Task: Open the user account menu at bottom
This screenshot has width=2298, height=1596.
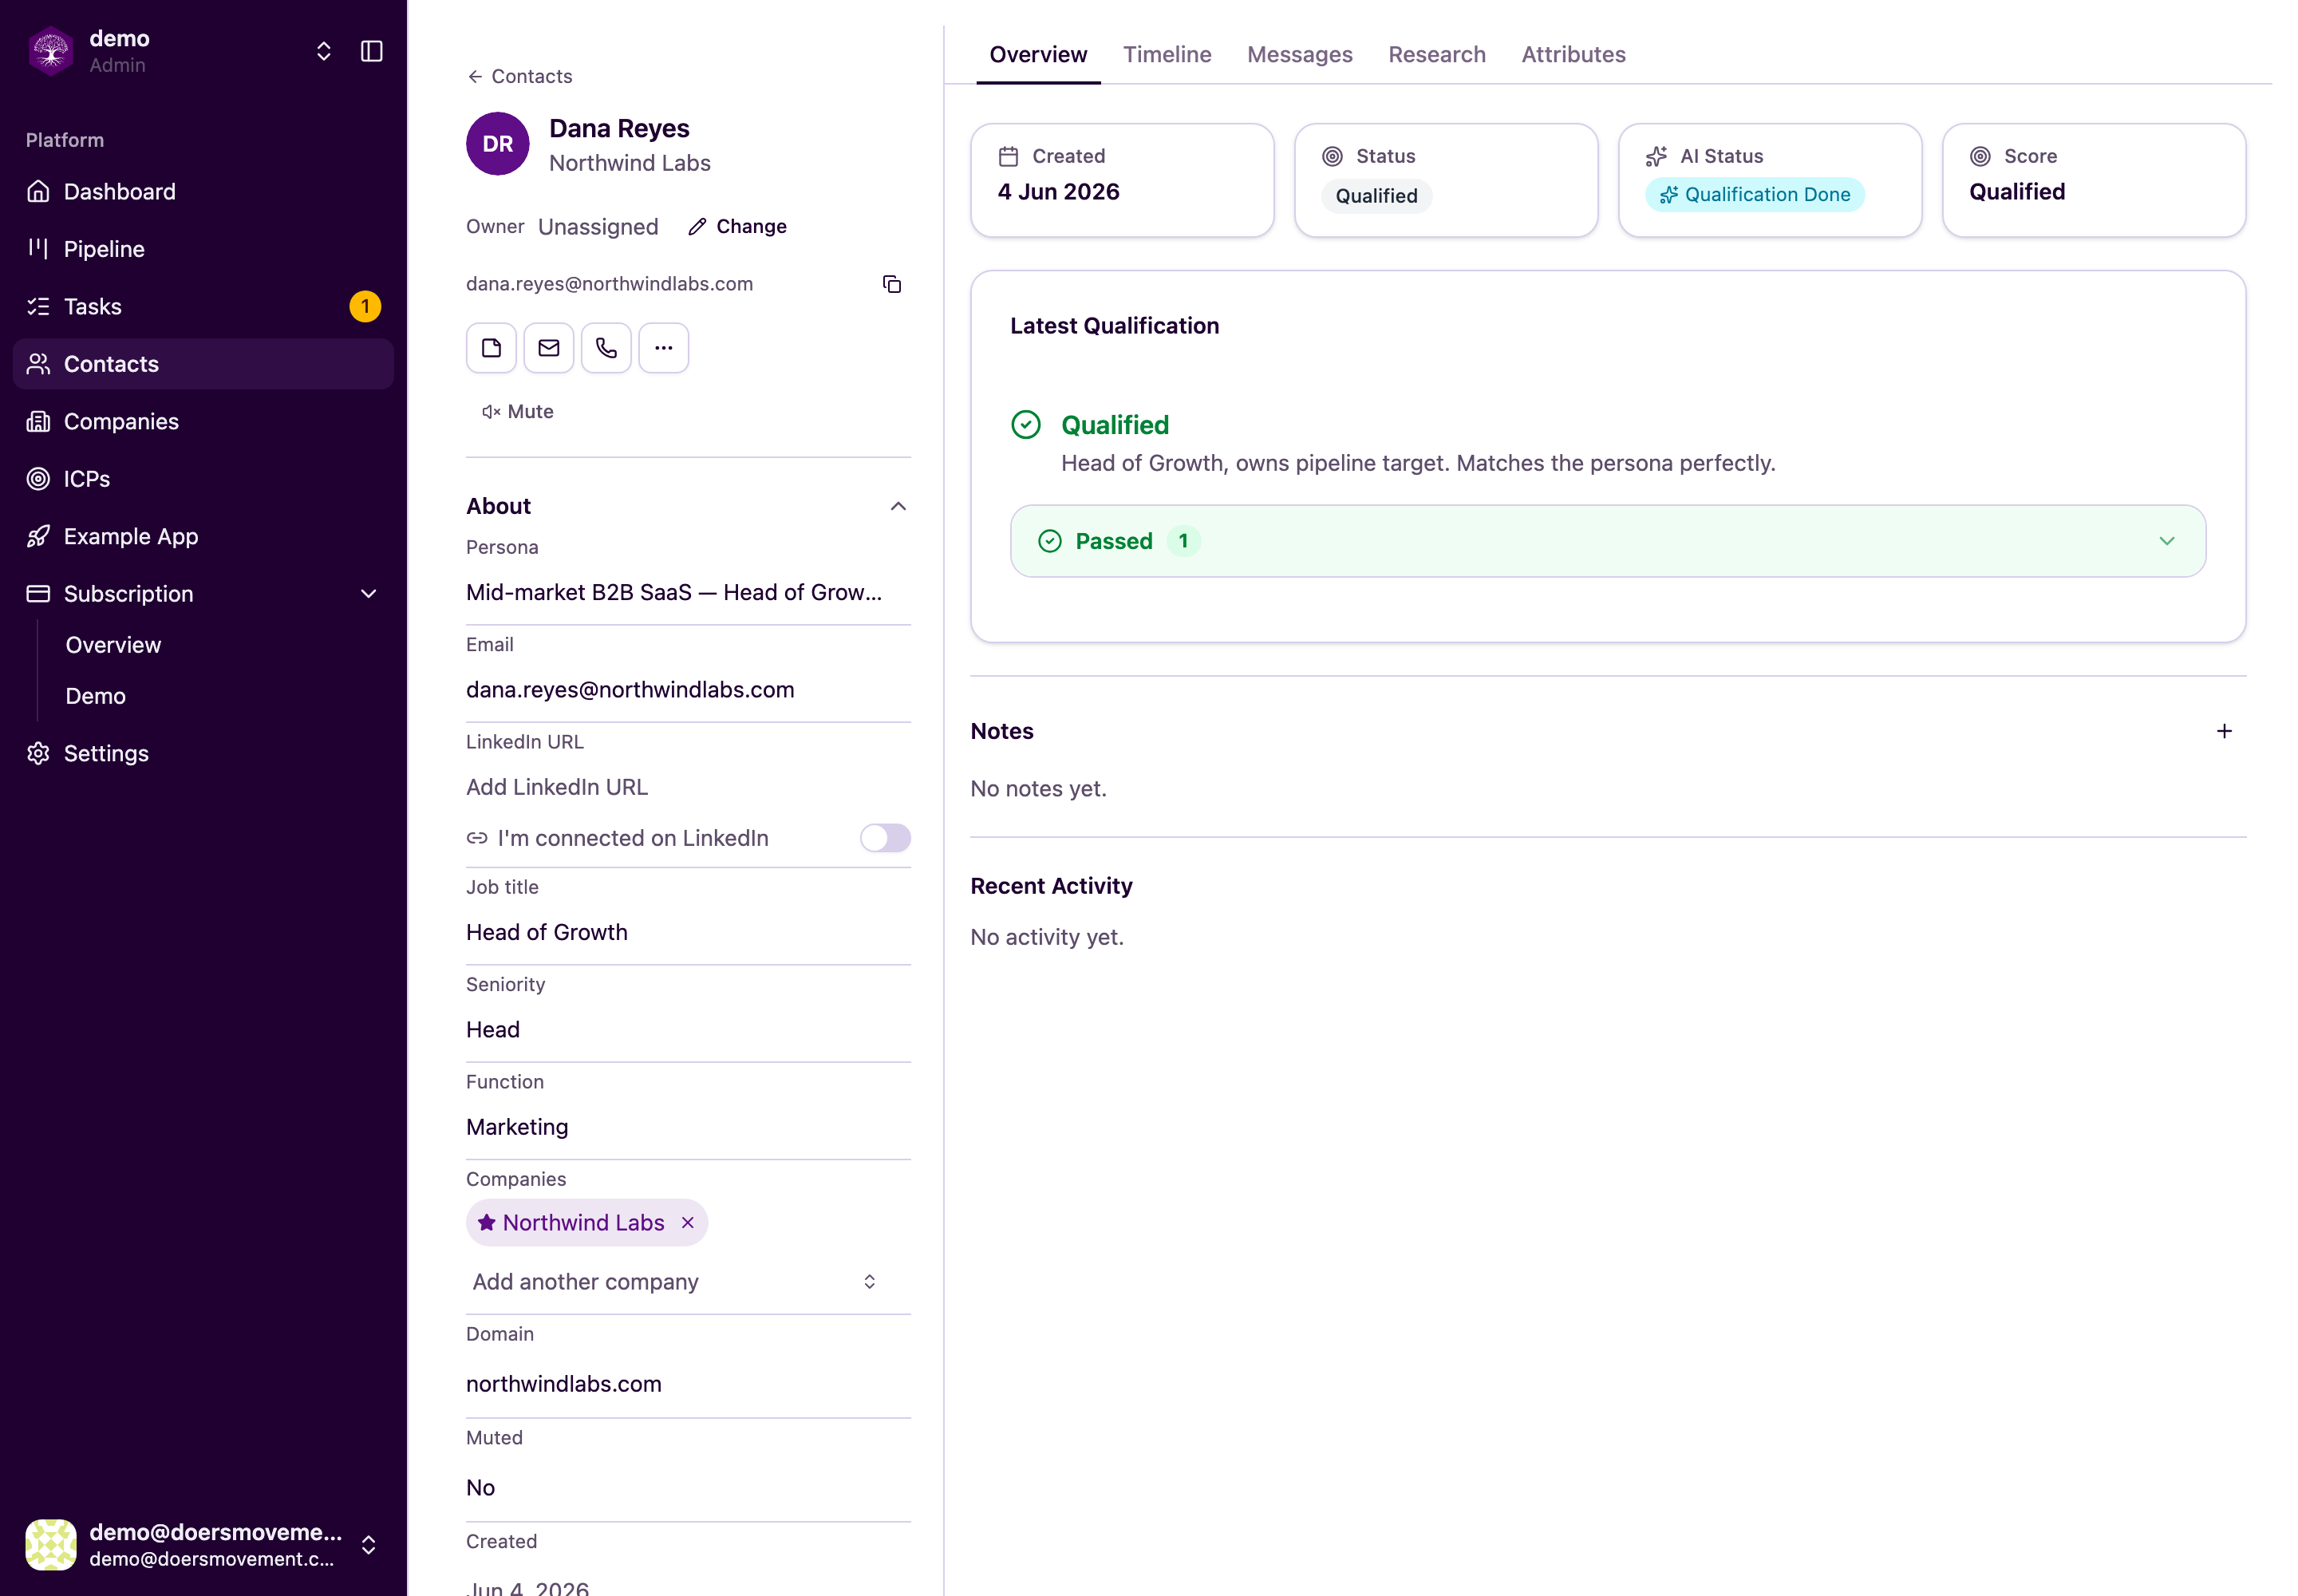Action: tap(203, 1544)
